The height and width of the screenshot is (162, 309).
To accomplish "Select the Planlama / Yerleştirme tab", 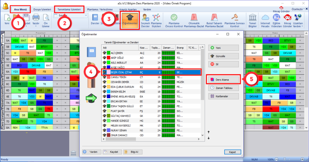I will tap(100, 10).
